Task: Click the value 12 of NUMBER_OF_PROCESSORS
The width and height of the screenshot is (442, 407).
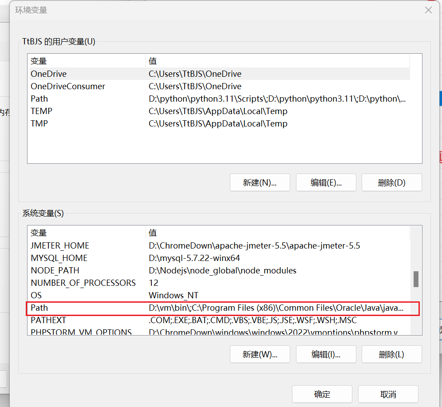Action: click(x=154, y=283)
